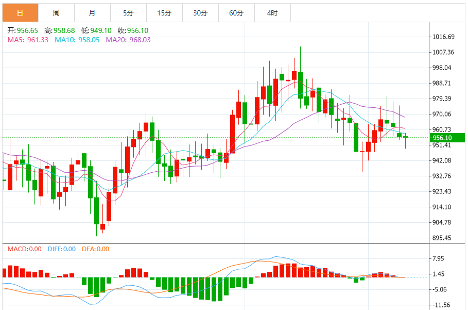The width and height of the screenshot is (468, 310).
Task: Click the green 956.10 current price tag
Action: point(447,138)
